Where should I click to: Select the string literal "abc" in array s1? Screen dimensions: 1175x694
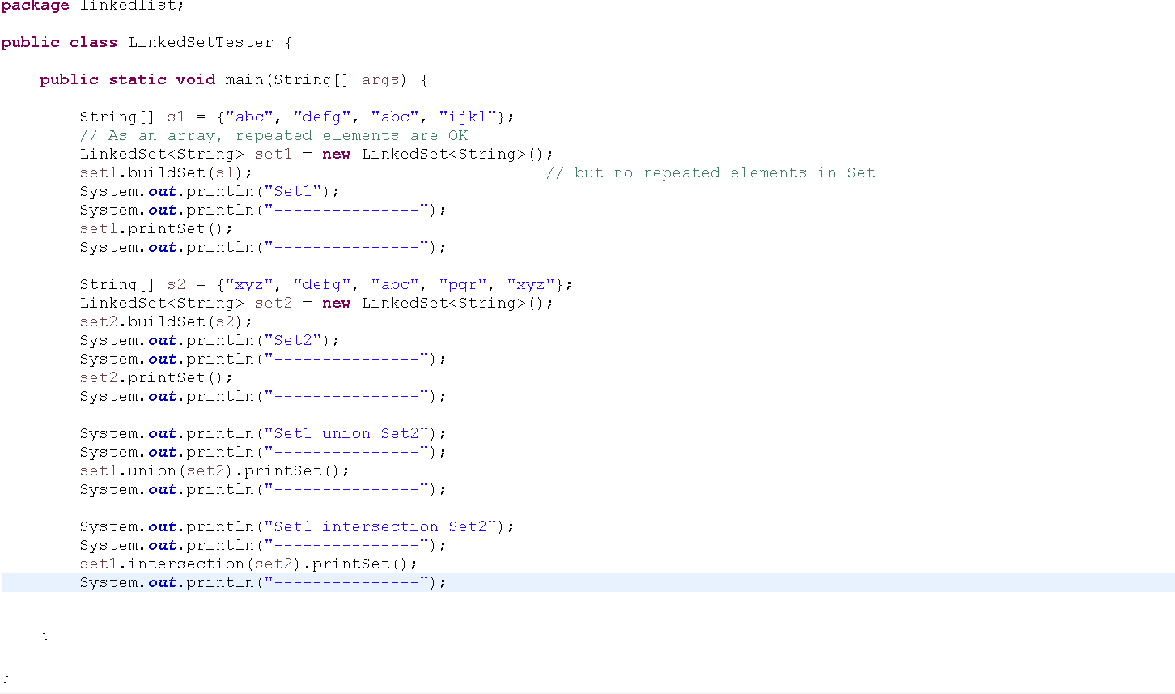coord(250,117)
